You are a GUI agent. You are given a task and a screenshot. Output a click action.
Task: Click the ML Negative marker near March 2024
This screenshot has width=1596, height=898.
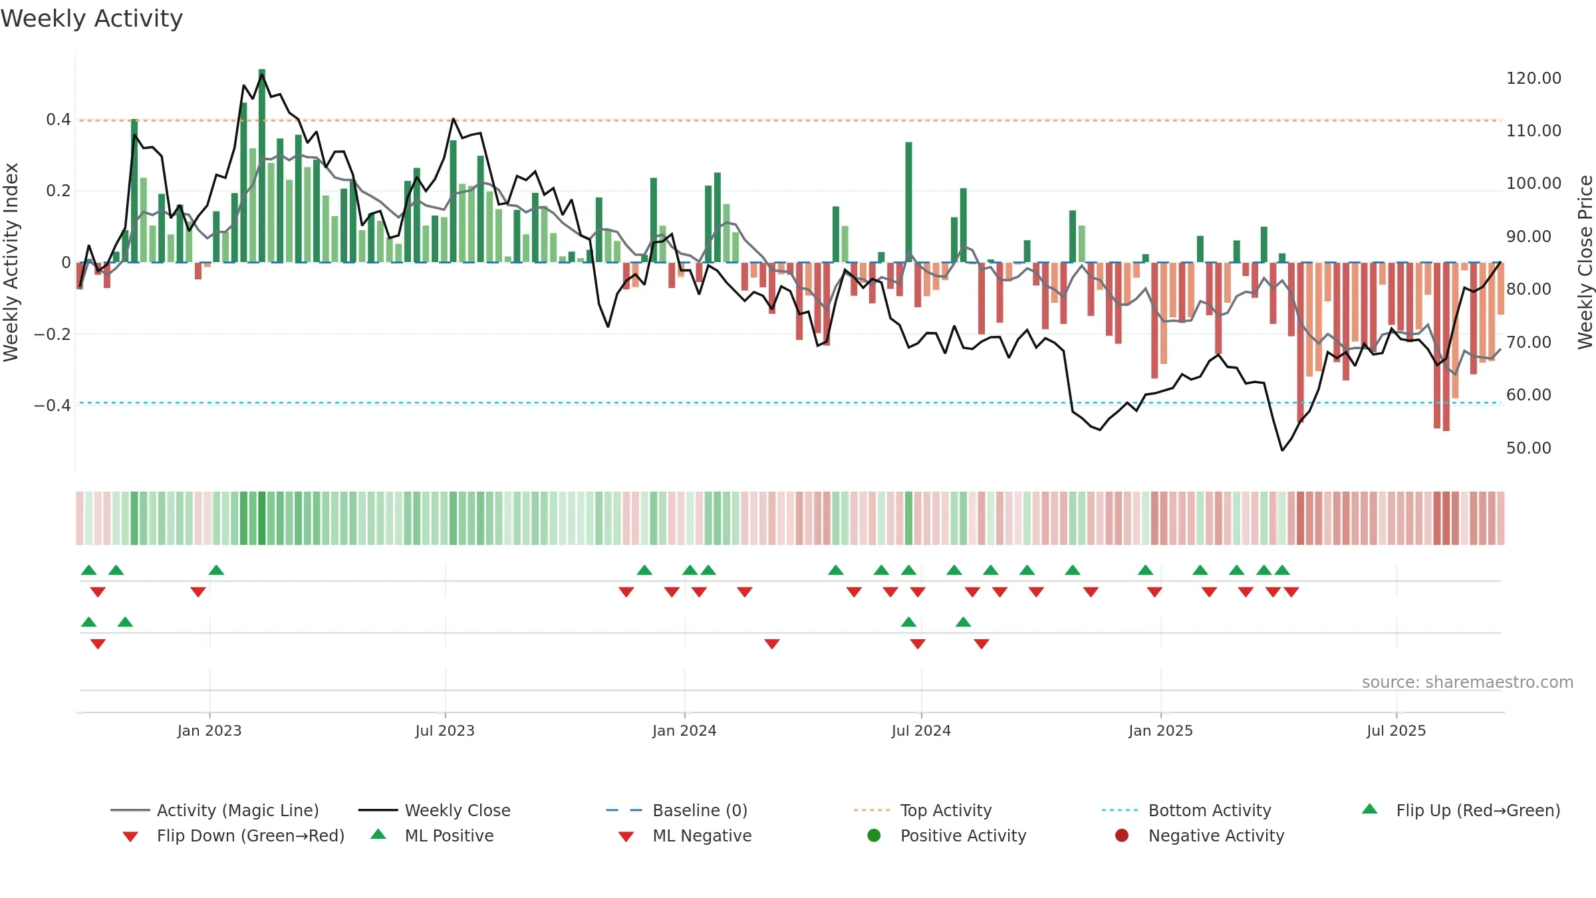tap(772, 644)
